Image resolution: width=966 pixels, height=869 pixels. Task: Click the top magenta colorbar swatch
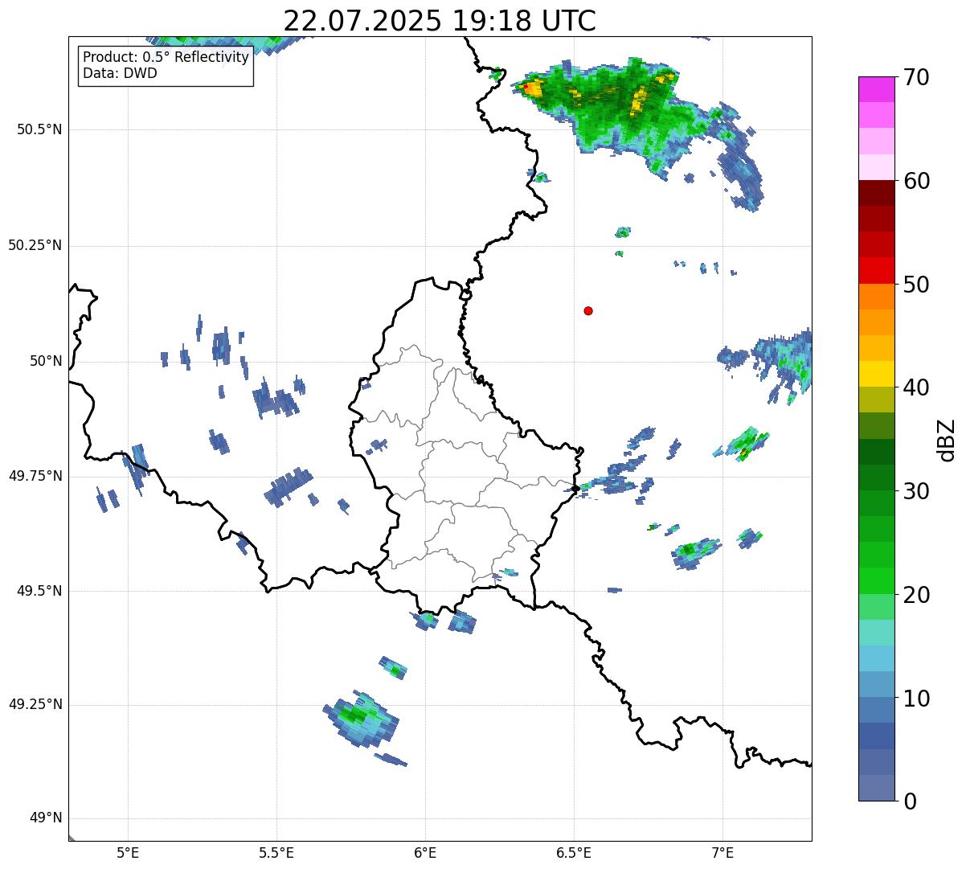point(875,89)
